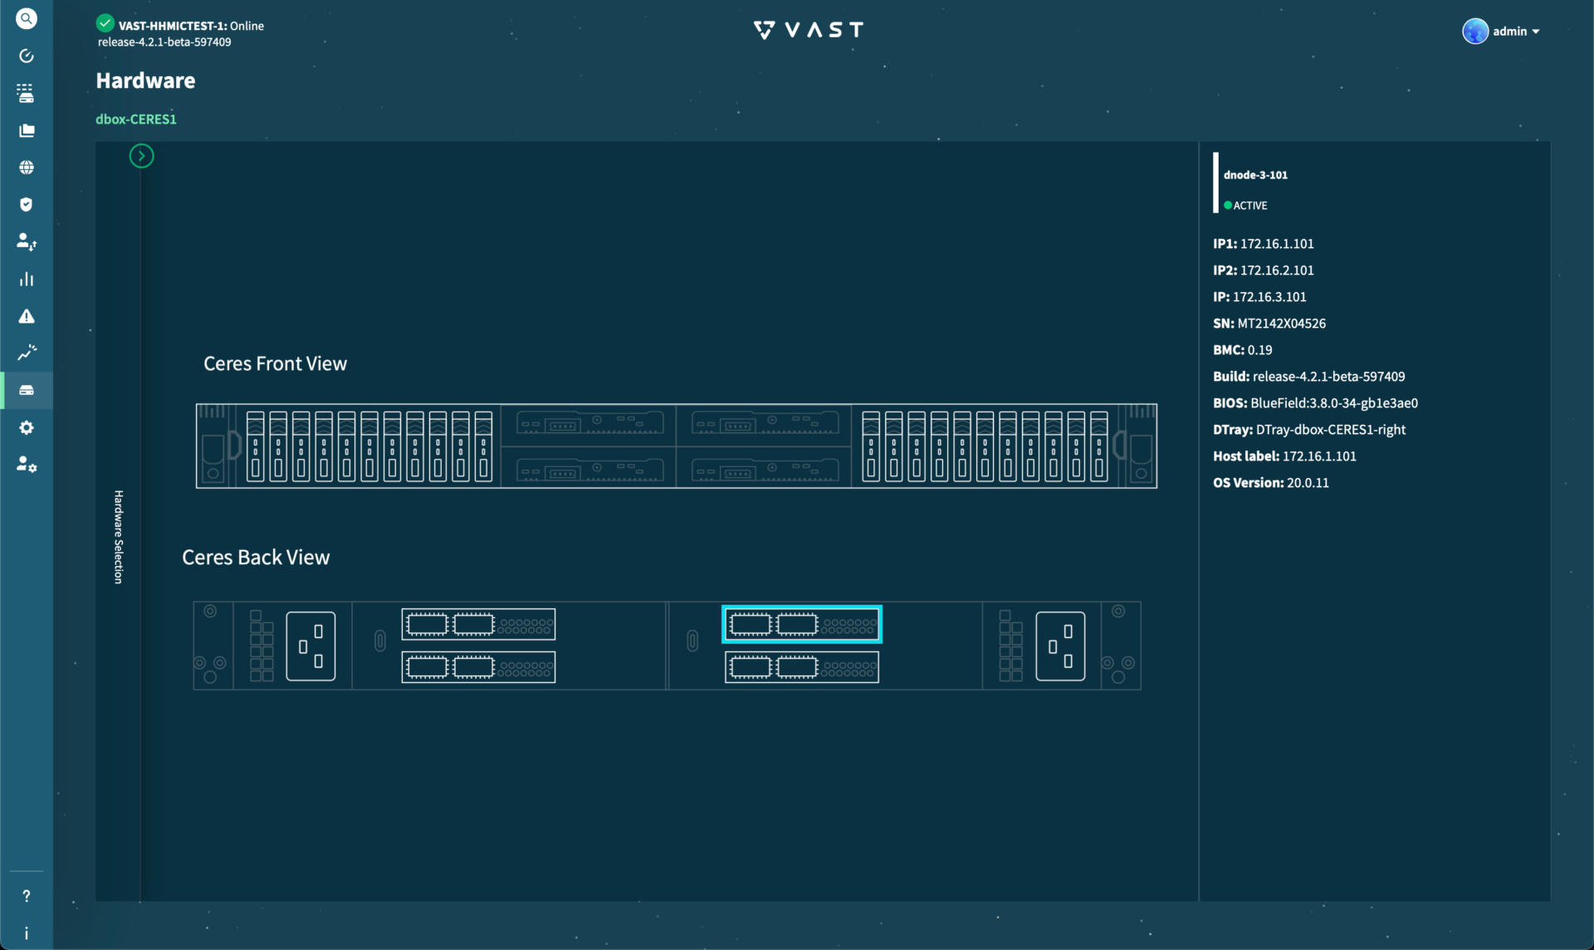Select the first drive in left drive bay
The image size is (1594, 950).
click(256, 446)
